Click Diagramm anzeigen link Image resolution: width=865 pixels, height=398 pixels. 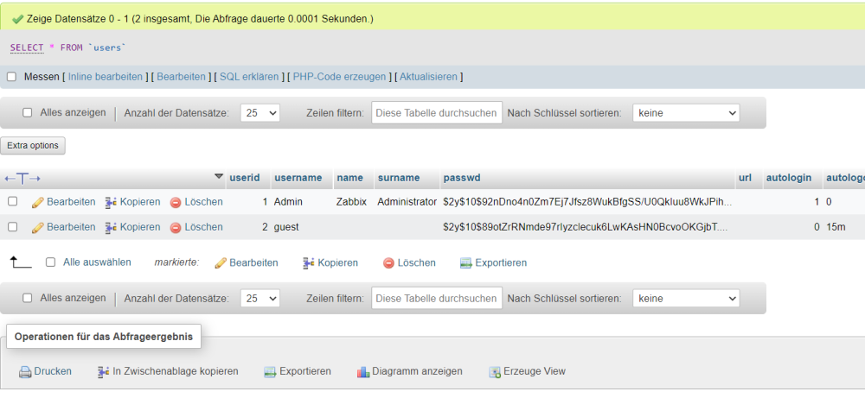coord(417,371)
